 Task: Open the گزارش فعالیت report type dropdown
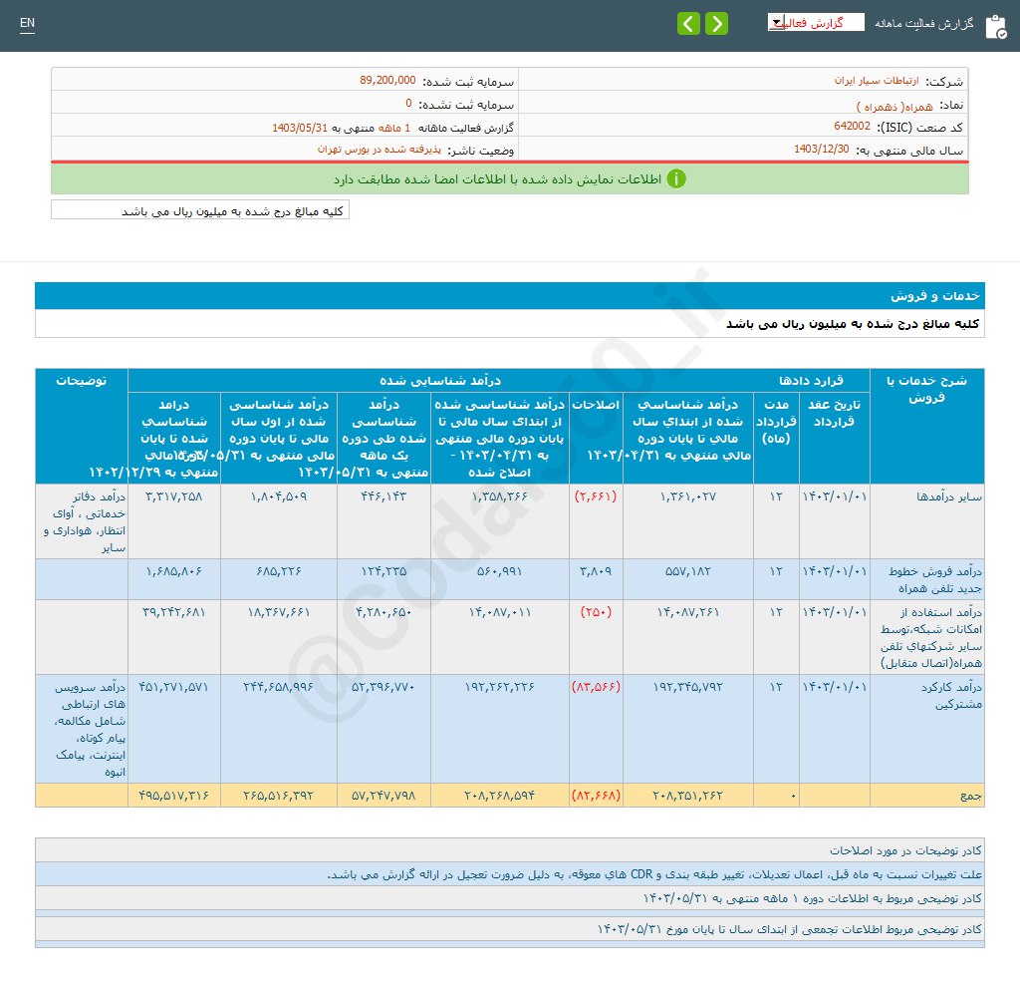(x=817, y=21)
